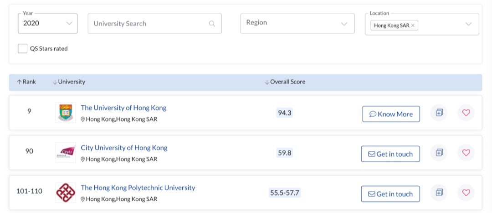Viewport: 492px width, 213px height.
Task: Sort by the University column header
Action: (69, 82)
